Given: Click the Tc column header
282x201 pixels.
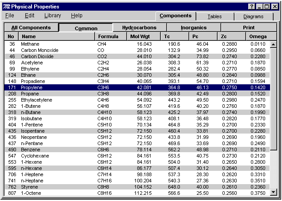Looking at the screenshot, I should (175, 36).
